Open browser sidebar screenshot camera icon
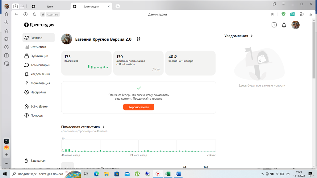The image size is (317, 178). tap(6, 64)
